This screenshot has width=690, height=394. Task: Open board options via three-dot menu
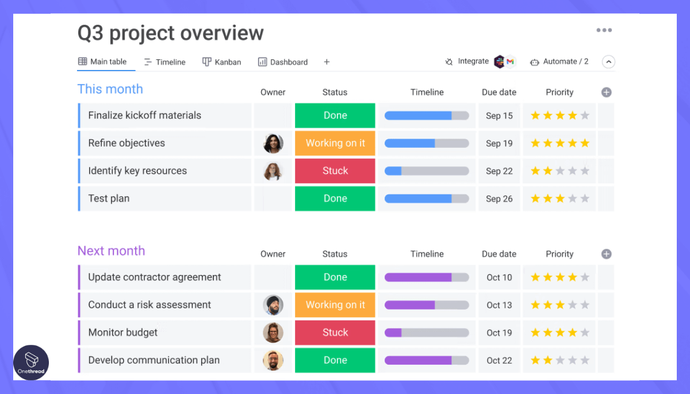(x=604, y=30)
